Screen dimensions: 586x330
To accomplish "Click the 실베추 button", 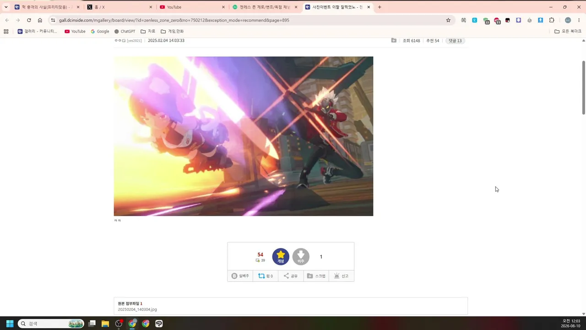I will click(240, 276).
